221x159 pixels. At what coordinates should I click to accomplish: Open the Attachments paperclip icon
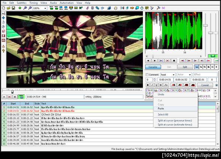(x=97, y=8)
